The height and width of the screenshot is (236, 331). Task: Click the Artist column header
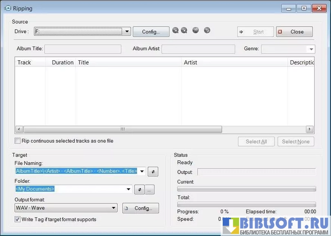234,62
